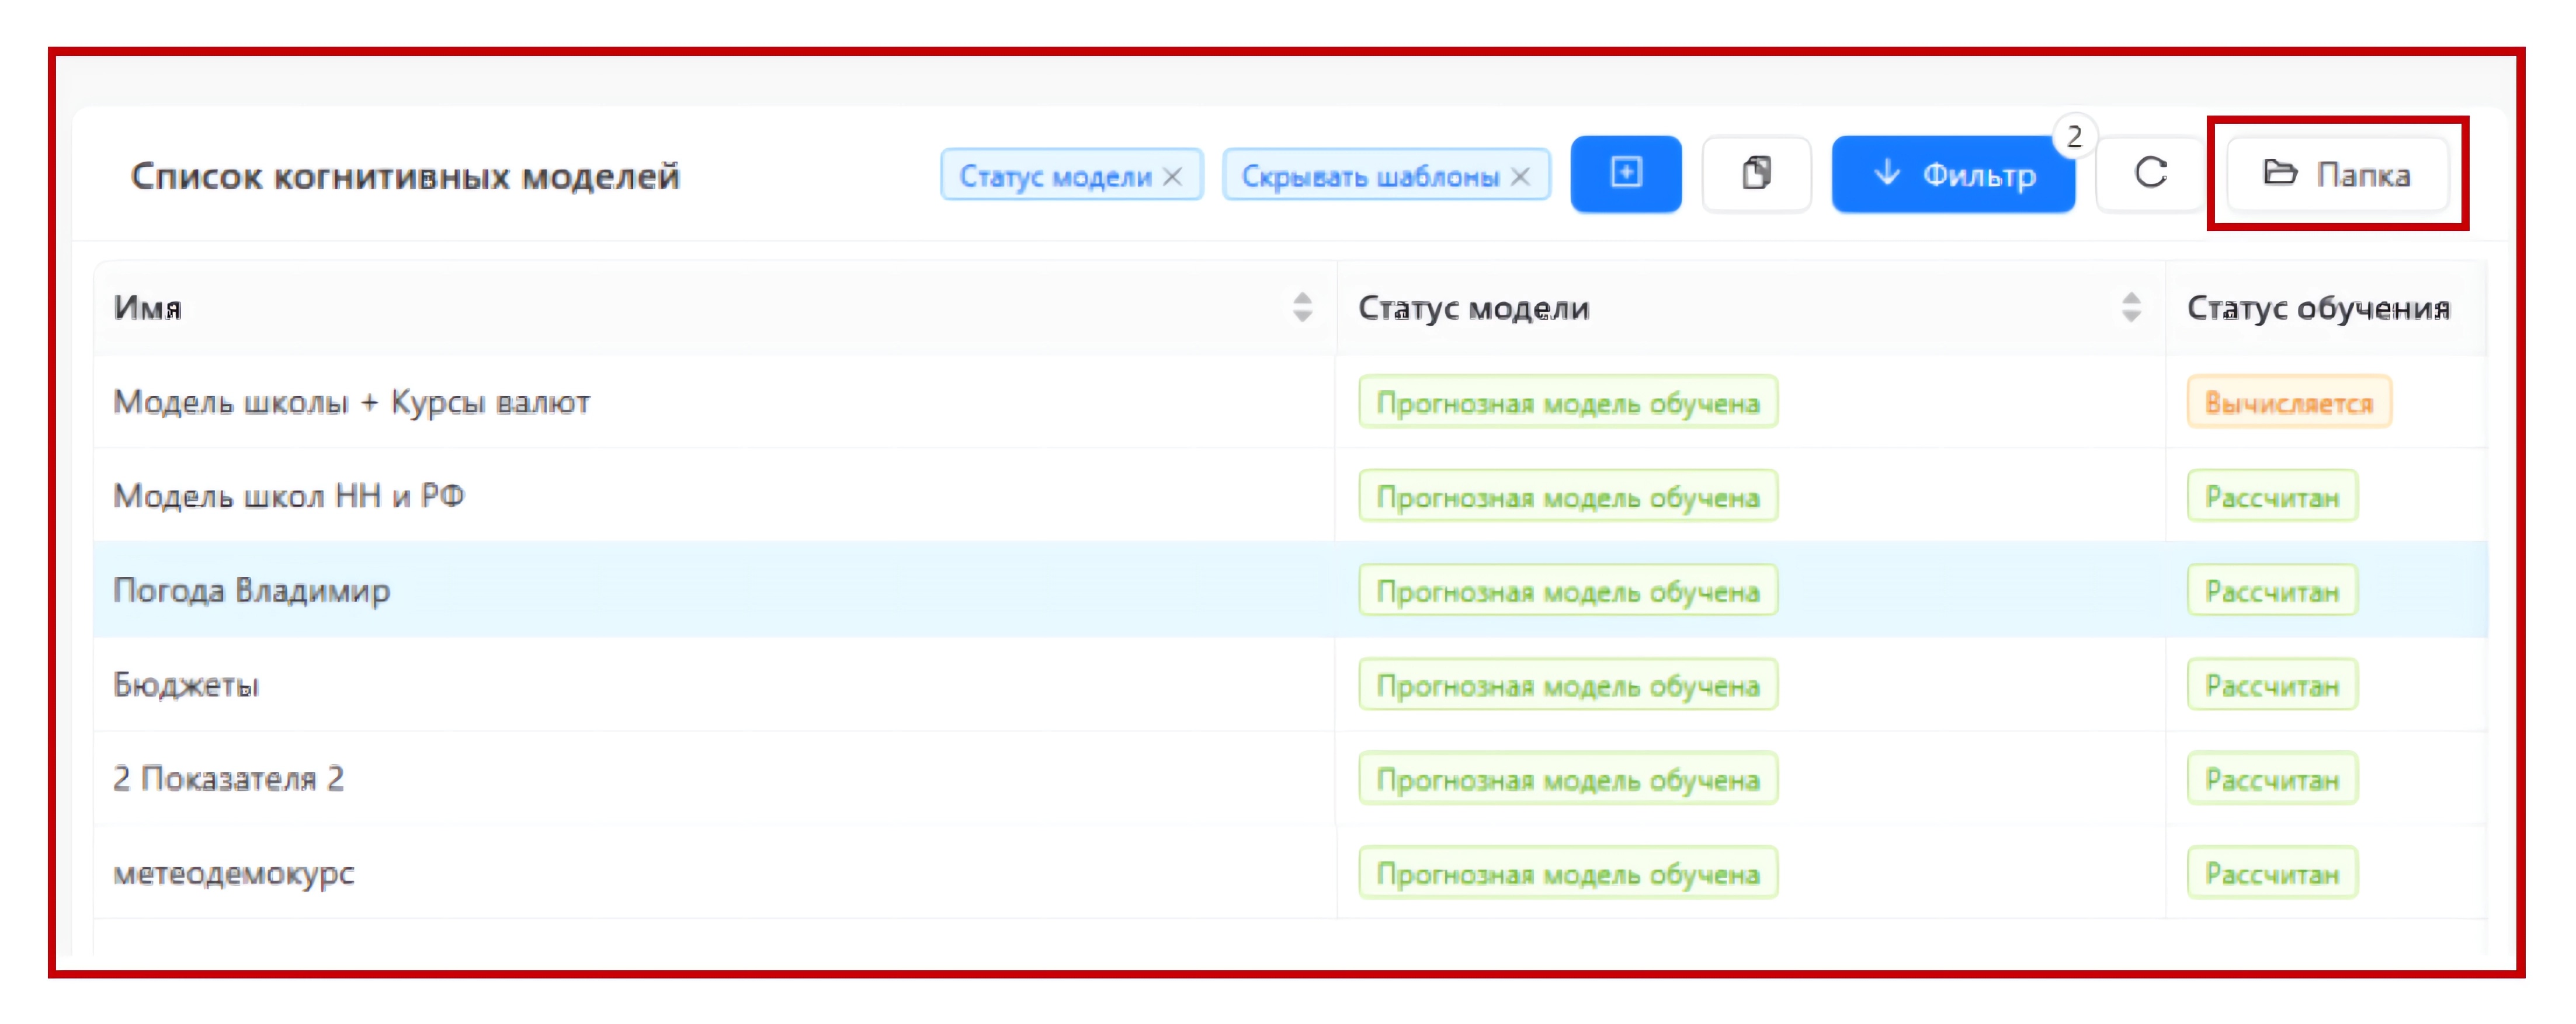Click the copy model icon button
2576x1024 pixels.
click(1756, 174)
